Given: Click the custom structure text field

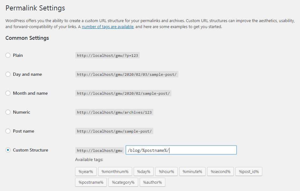Looking at the screenshot, I should (181, 150).
